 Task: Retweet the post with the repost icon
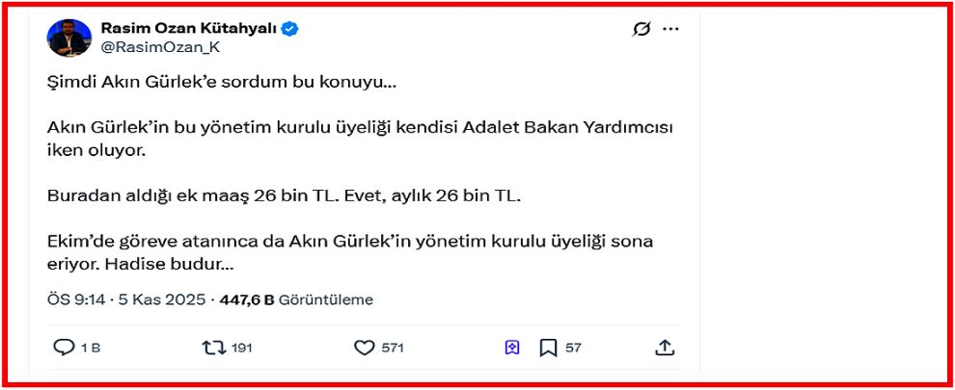213,348
